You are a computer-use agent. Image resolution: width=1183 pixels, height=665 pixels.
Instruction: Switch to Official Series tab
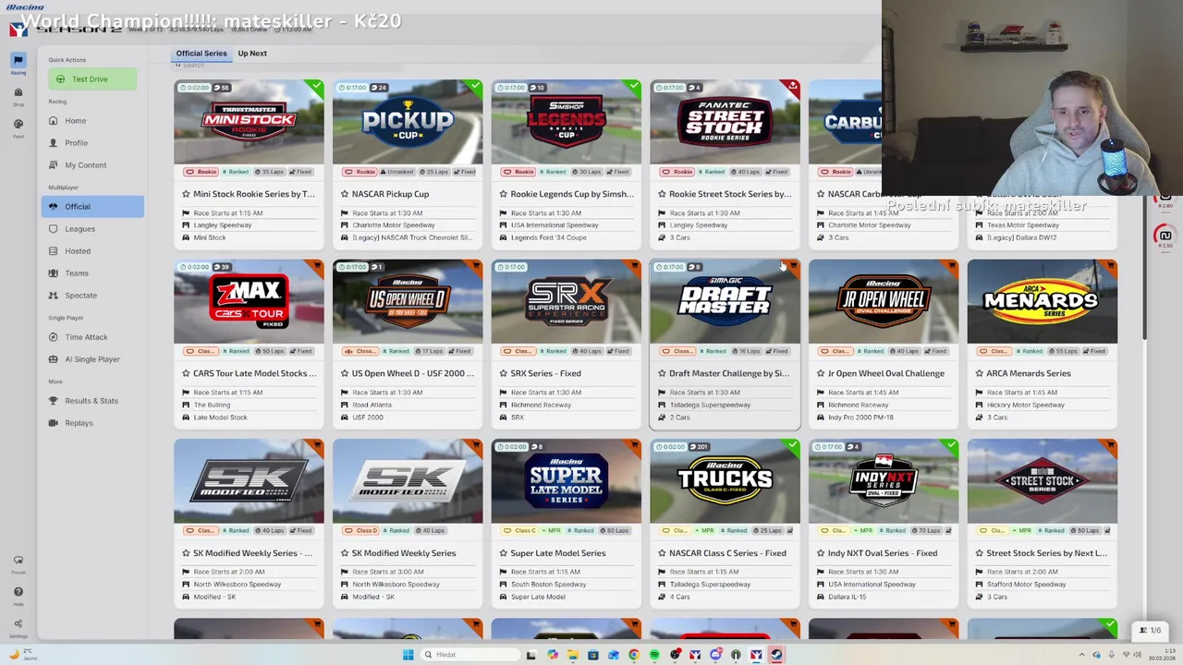click(x=201, y=53)
